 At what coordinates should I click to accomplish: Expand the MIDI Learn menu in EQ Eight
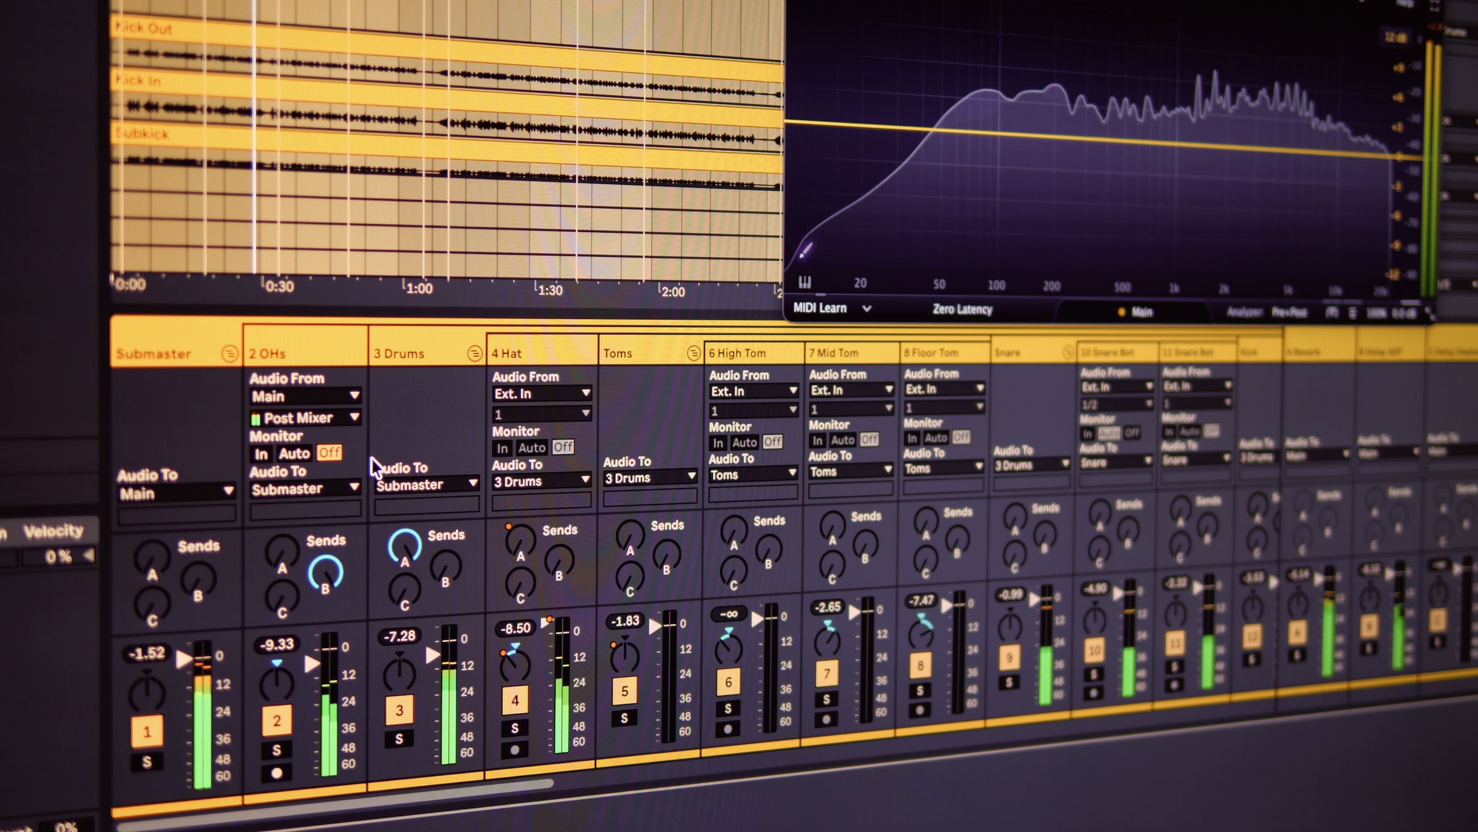point(868,308)
